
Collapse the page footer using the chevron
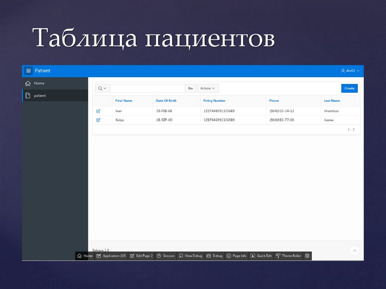tap(354, 250)
